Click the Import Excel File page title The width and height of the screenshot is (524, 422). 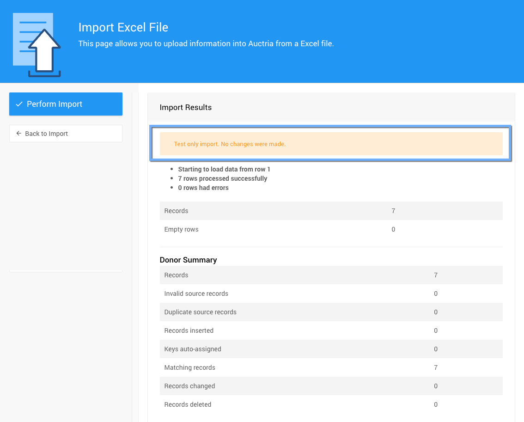click(x=123, y=27)
